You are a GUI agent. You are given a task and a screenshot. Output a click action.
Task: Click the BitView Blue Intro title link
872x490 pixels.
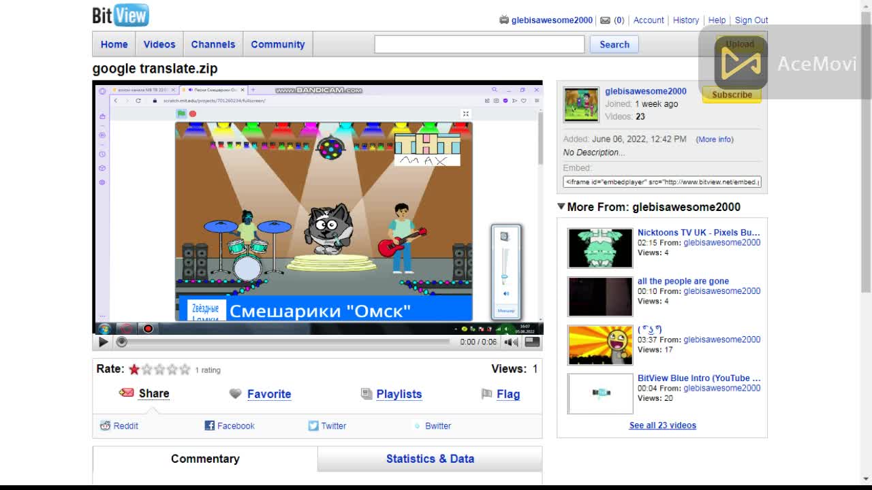click(x=699, y=378)
